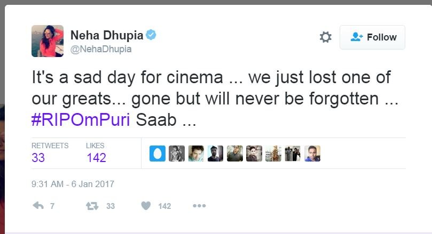Click the default egg avatar liker
432x234 pixels.
(158, 154)
